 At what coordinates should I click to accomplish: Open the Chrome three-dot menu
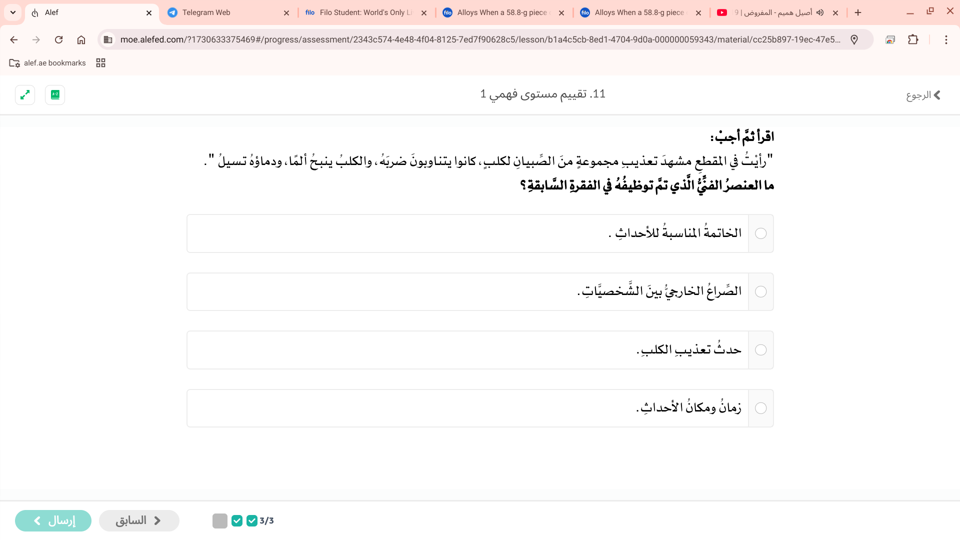point(946,39)
